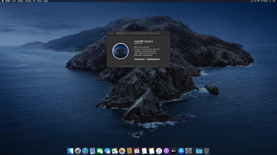
Task: Open the Wi-Fi status menu
Action: point(258,1)
